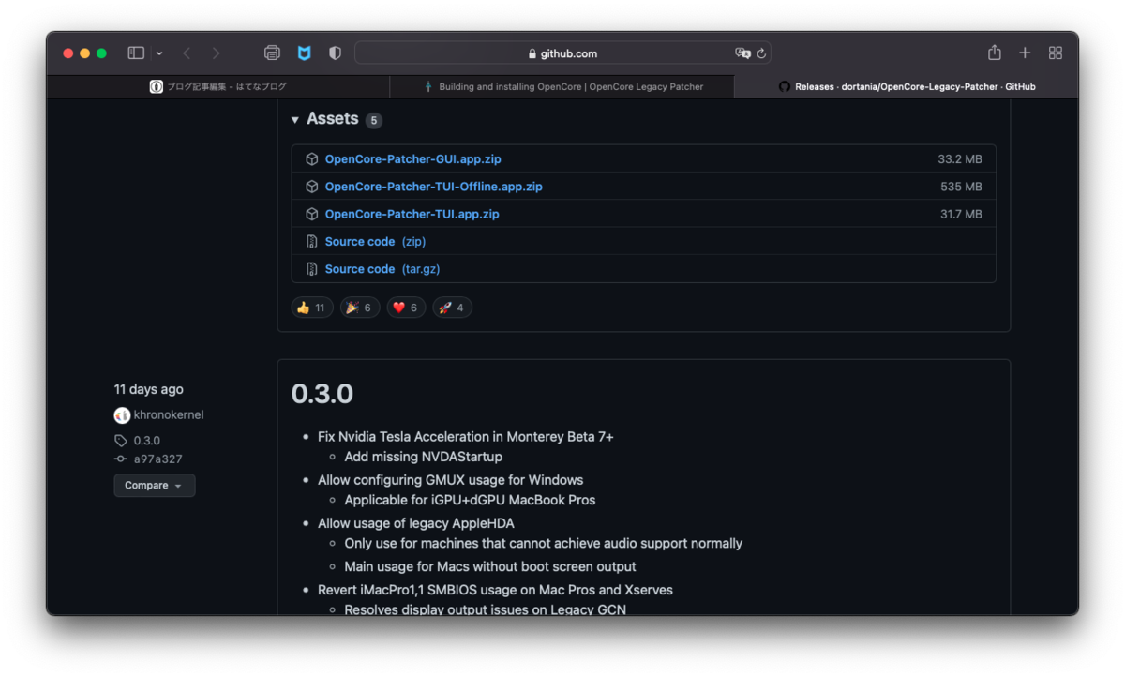Reload the current page

761,53
